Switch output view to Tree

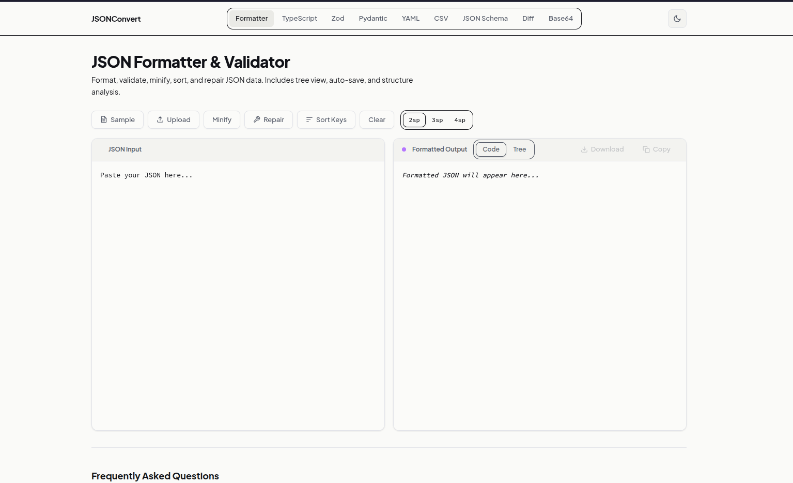point(520,149)
